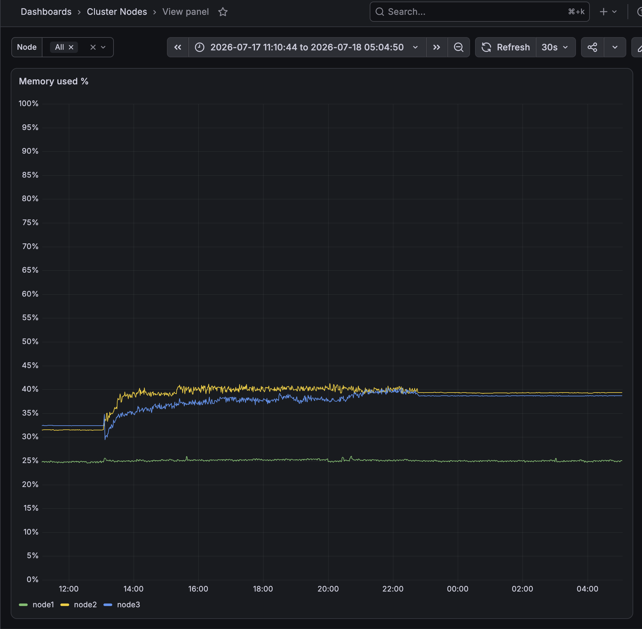The image size is (642, 629).
Task: Star the dashboard as favorite
Action: pos(223,12)
